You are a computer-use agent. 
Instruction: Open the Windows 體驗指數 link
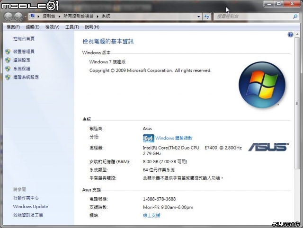(174, 138)
